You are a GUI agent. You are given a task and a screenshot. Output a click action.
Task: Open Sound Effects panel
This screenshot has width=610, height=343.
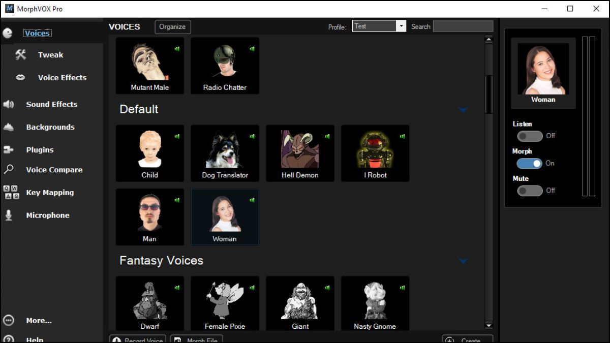tap(52, 104)
